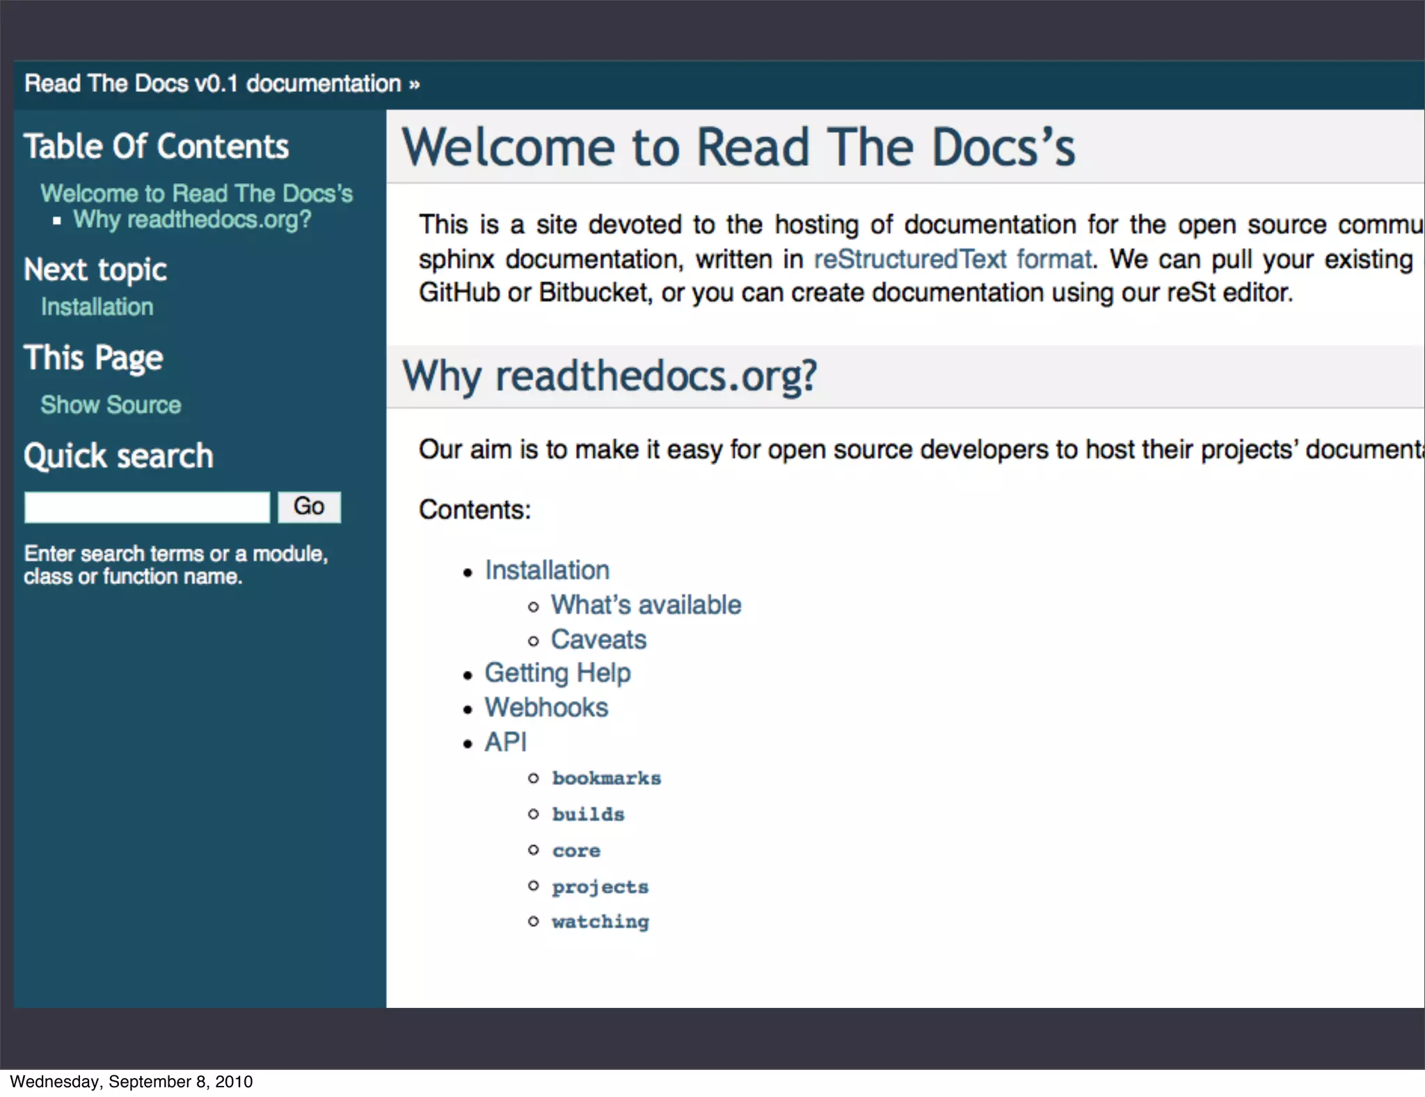Open the Show Source link
Image resolution: width=1425 pixels, height=1097 pixels.
tap(111, 405)
